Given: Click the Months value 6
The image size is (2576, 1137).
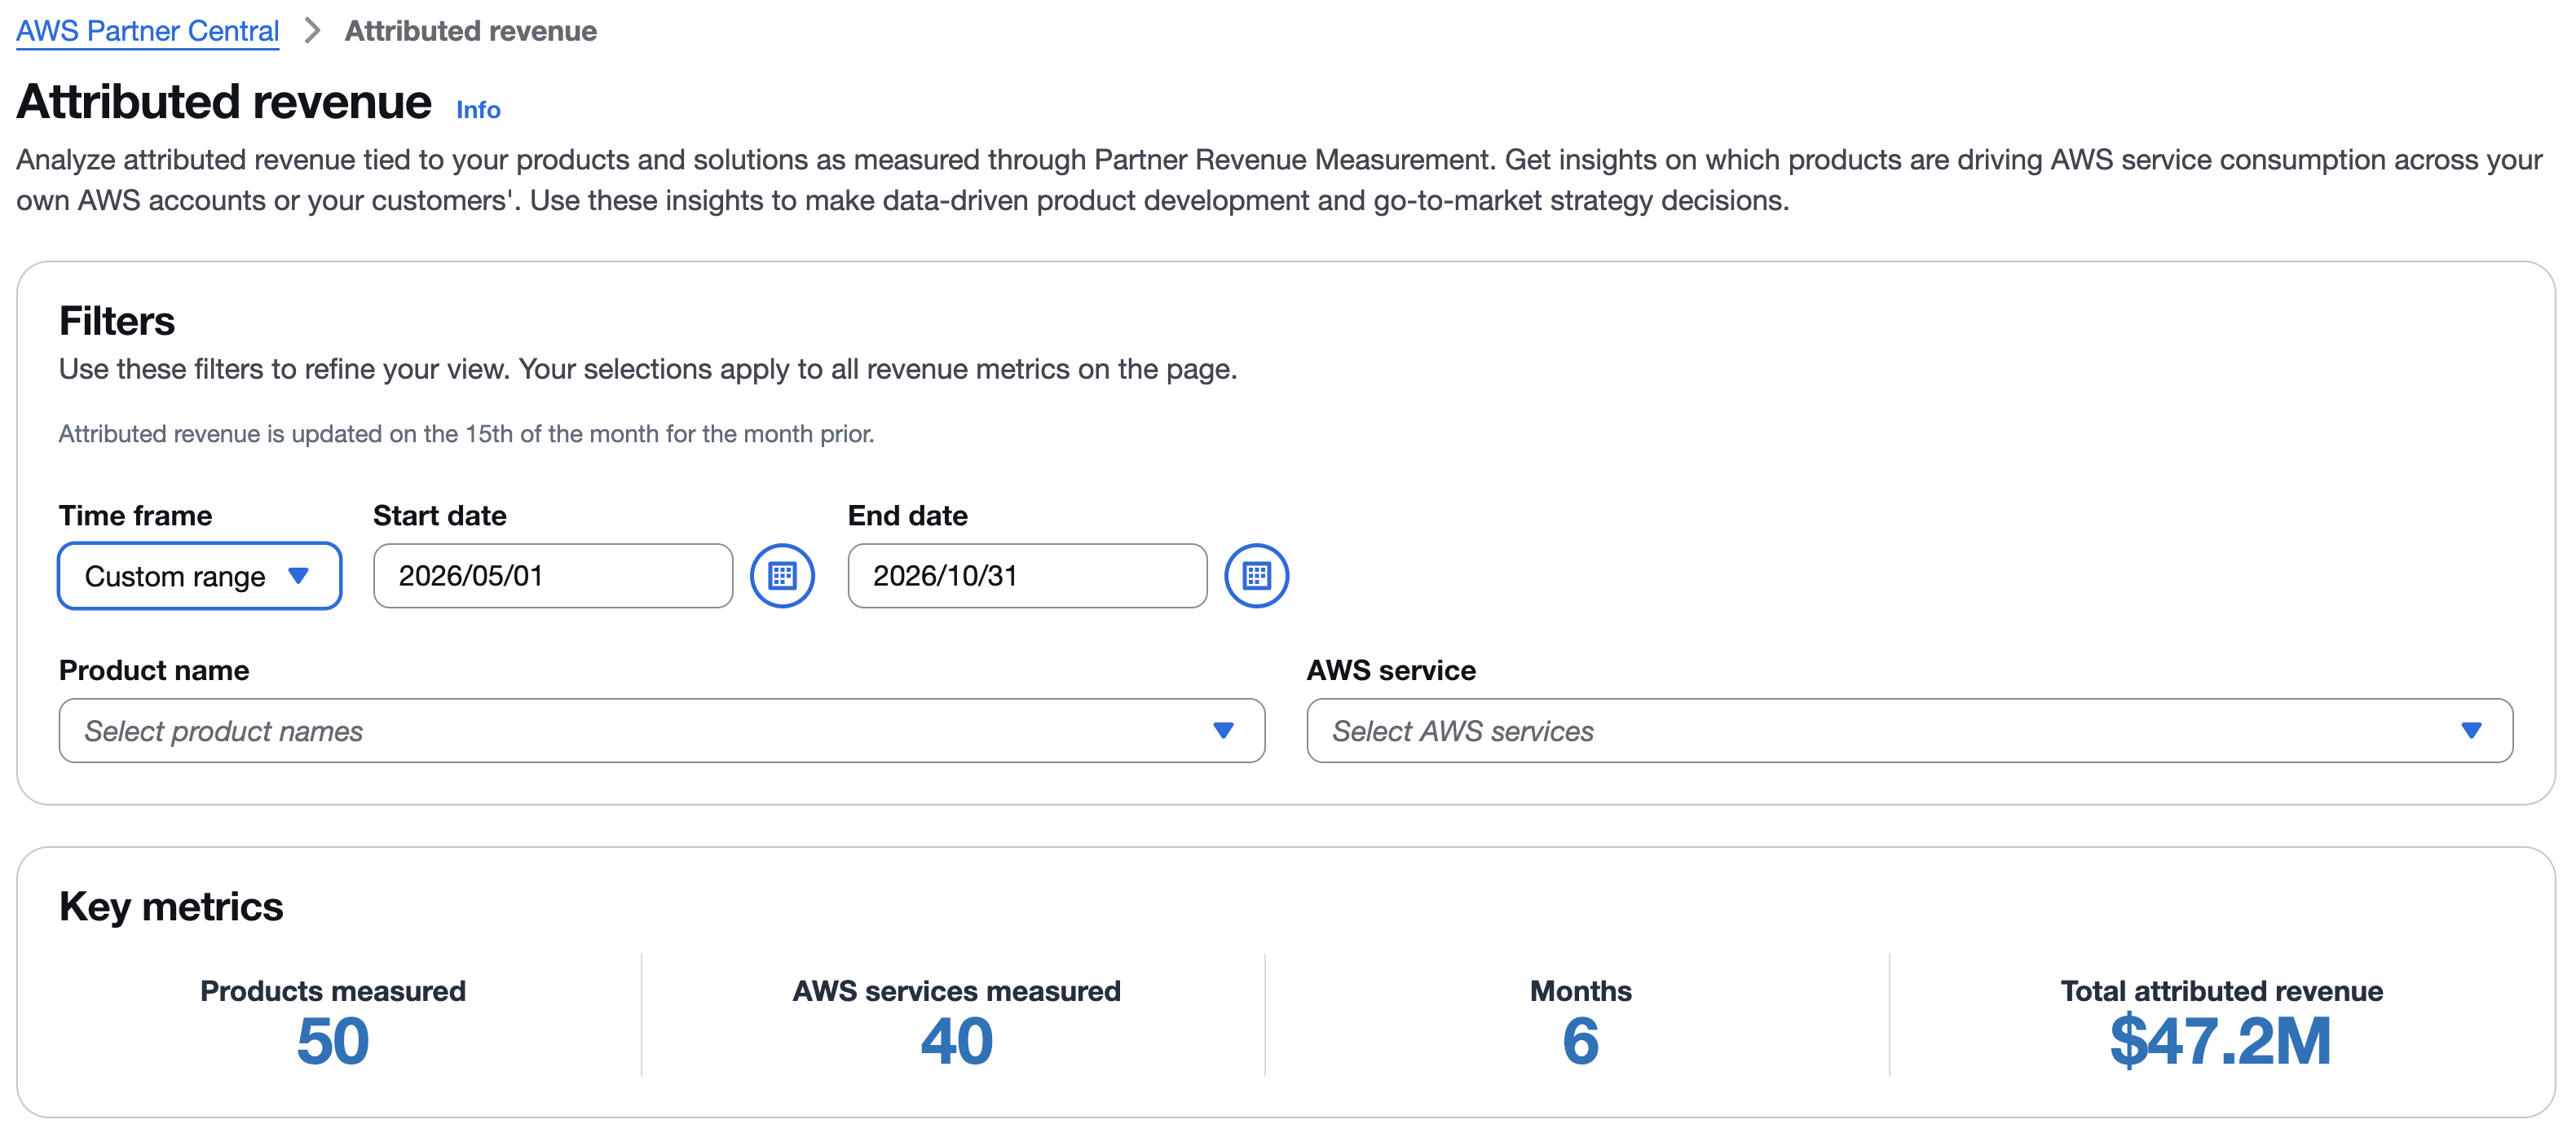Looking at the screenshot, I should point(1580,1041).
